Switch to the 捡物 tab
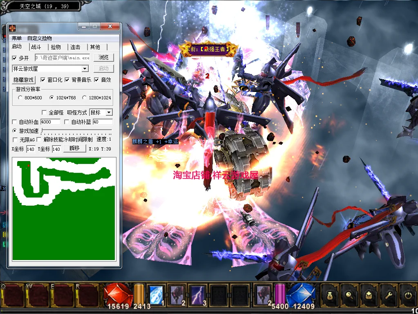 point(56,47)
